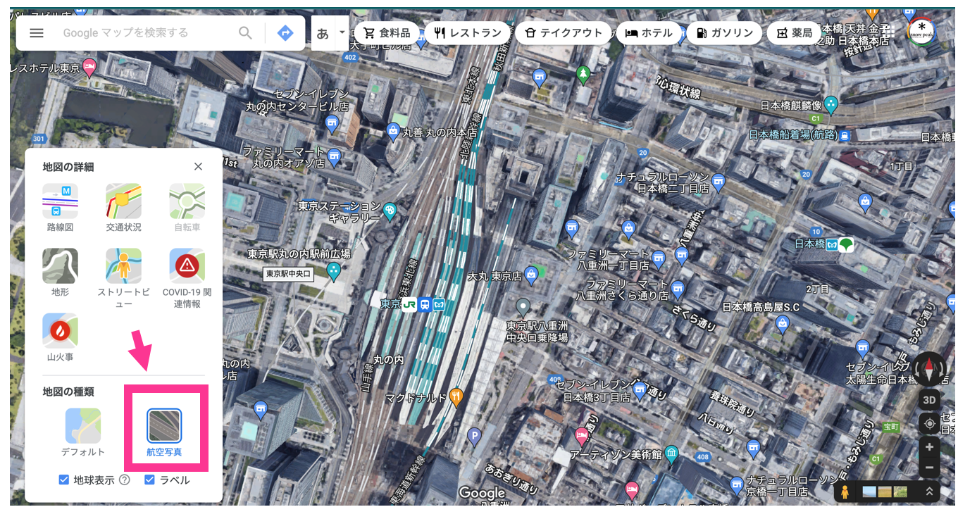Uncheck the ラベル checkbox
958x507 pixels.
149,480
